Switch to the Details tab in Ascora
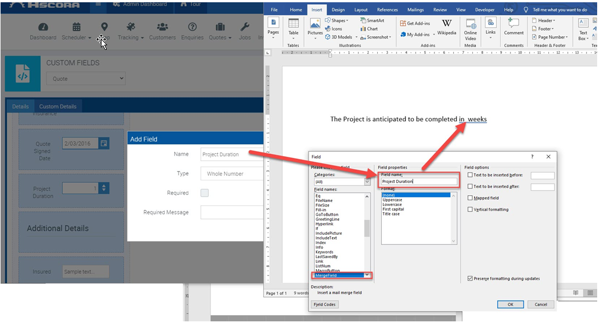 pos(20,106)
